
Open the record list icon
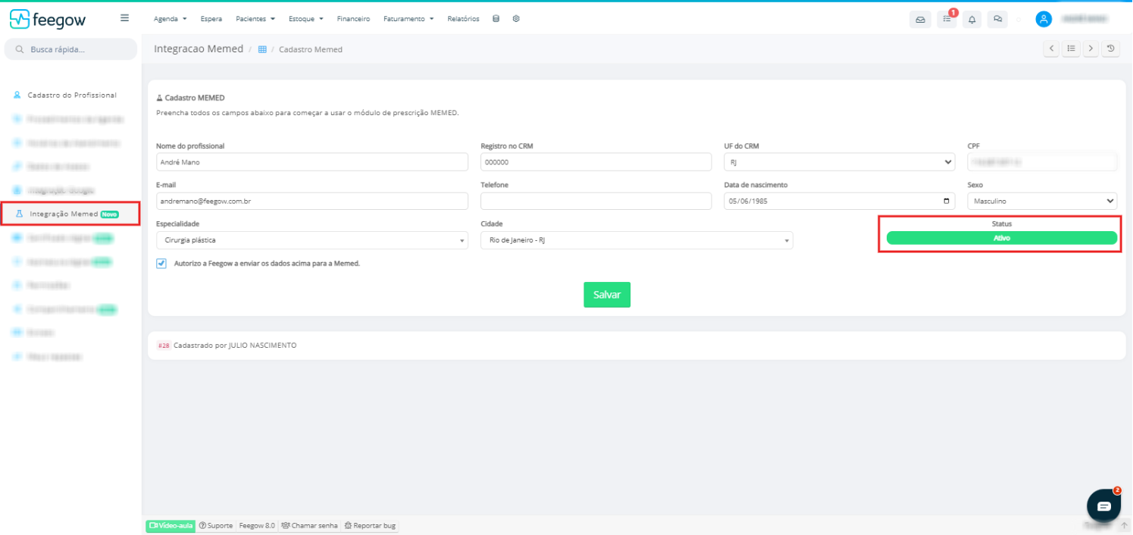pyautogui.click(x=1071, y=48)
